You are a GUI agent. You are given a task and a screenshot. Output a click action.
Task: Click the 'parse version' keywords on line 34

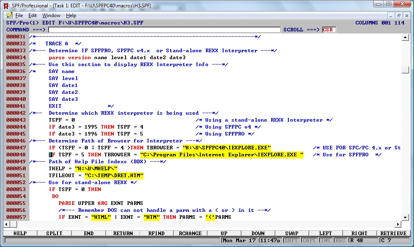click(x=70, y=58)
